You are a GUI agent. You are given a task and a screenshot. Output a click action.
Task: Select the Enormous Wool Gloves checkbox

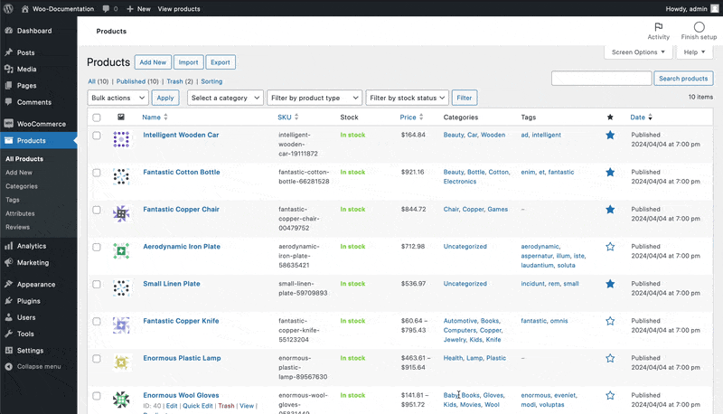tap(97, 396)
